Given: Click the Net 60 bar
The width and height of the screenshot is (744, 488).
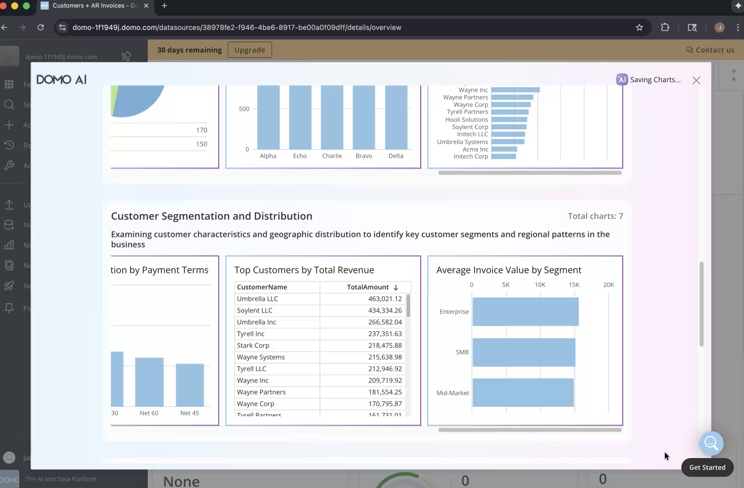Looking at the screenshot, I should click(x=149, y=382).
